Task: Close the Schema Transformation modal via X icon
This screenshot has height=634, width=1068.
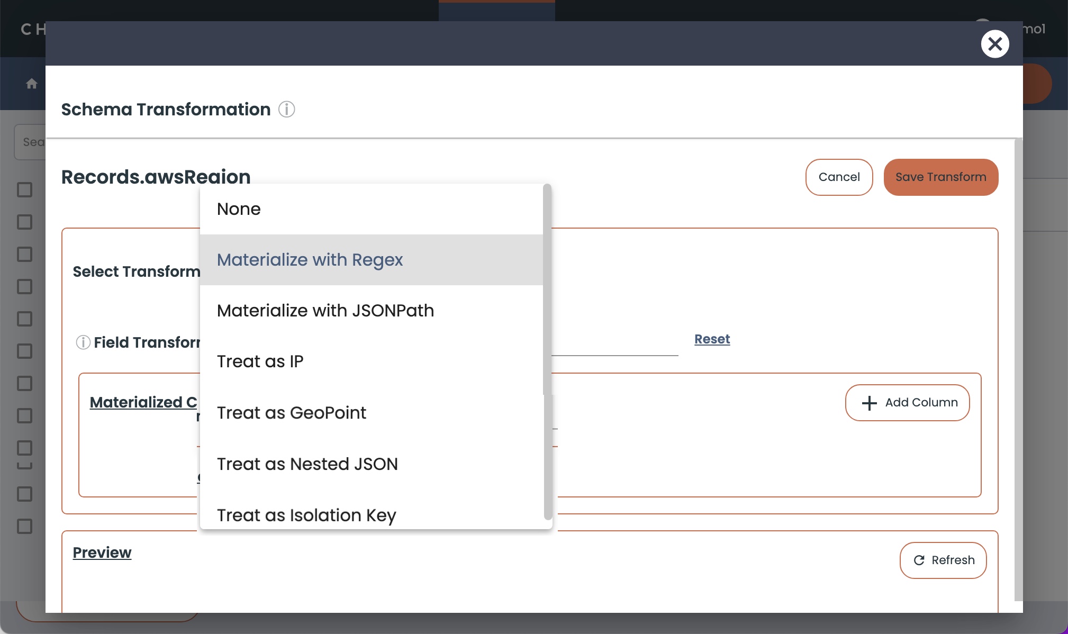Action: tap(995, 44)
